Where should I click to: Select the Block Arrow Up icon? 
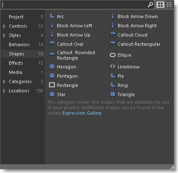click(x=52, y=34)
